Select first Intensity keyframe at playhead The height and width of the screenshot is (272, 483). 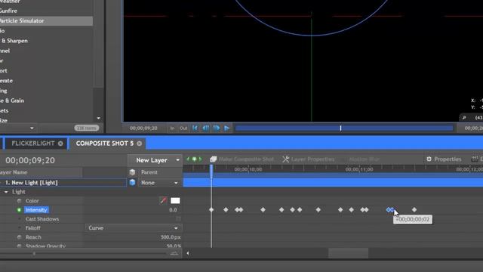(211, 210)
